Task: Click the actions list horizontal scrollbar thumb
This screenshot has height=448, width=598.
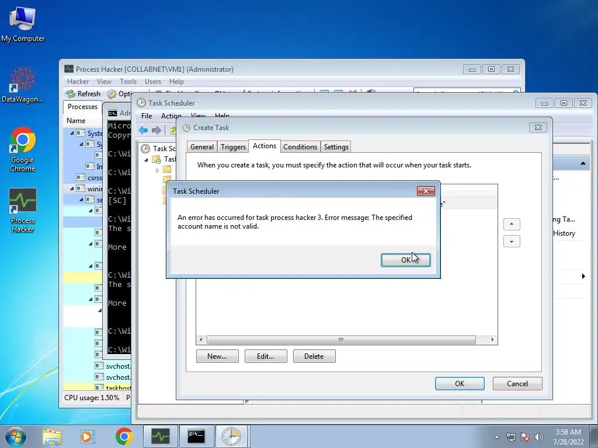Action: coord(341,339)
